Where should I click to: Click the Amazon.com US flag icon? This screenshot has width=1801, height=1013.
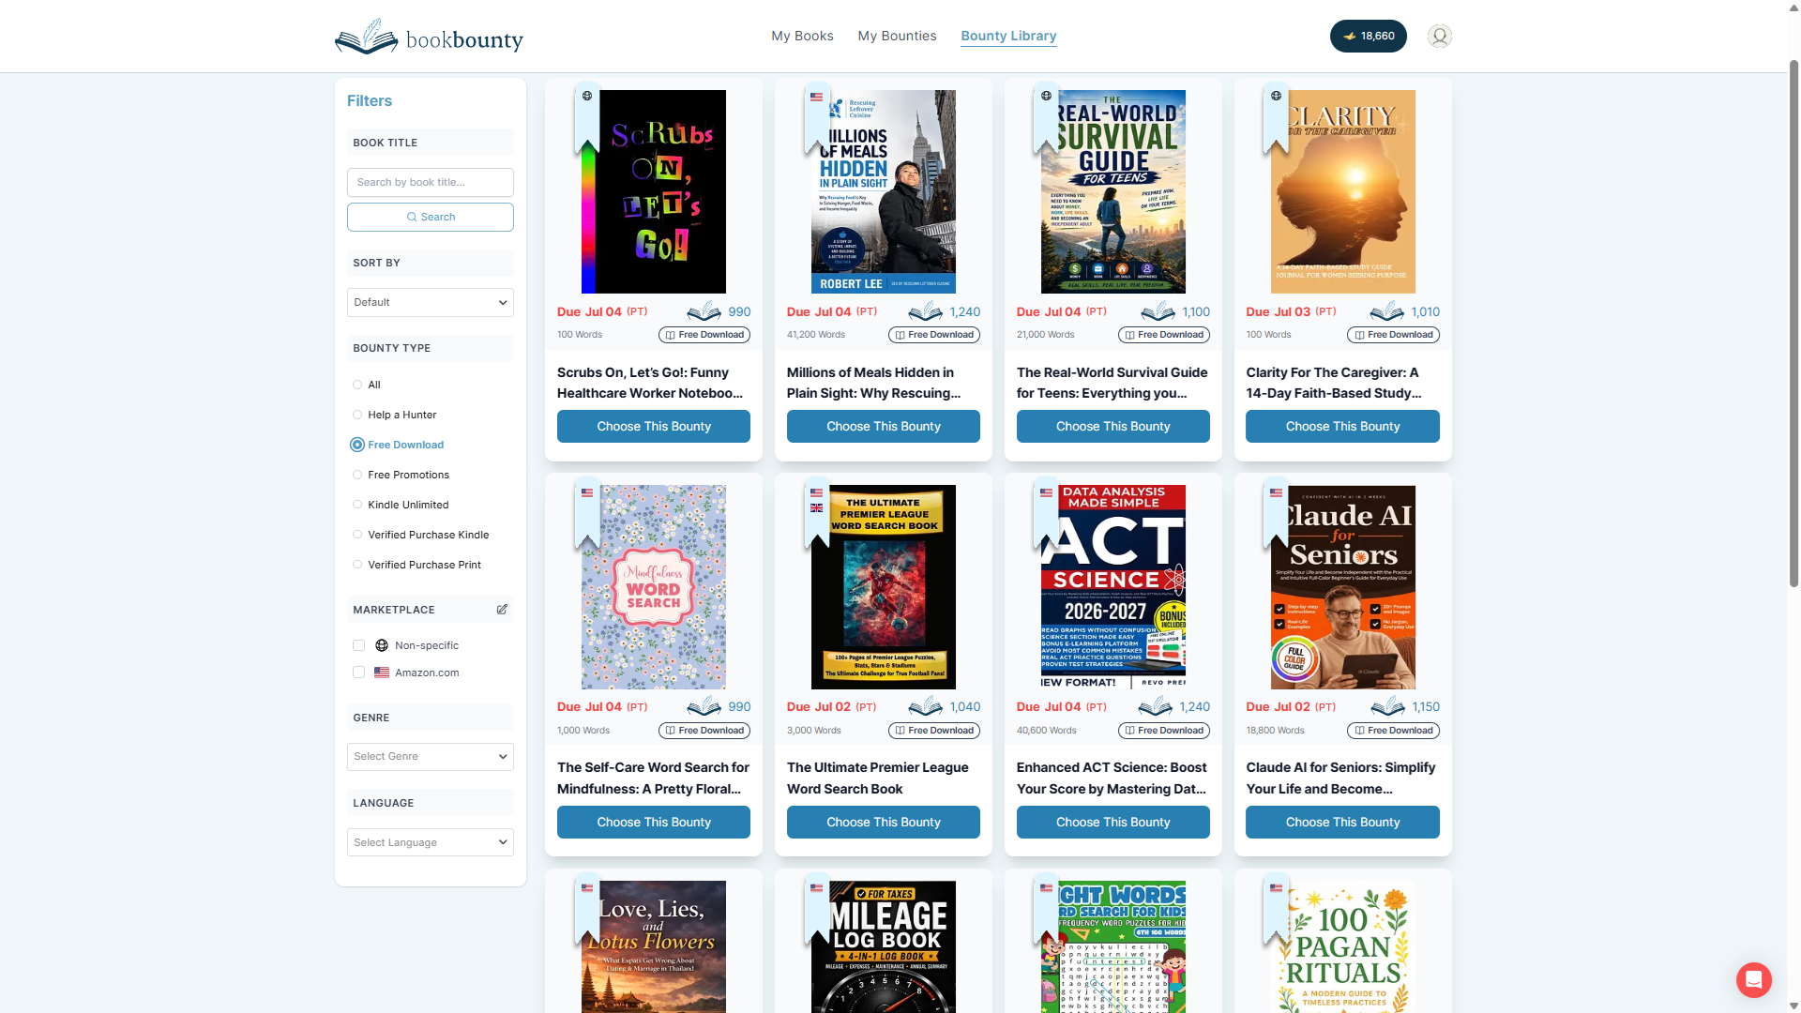coord(382,673)
